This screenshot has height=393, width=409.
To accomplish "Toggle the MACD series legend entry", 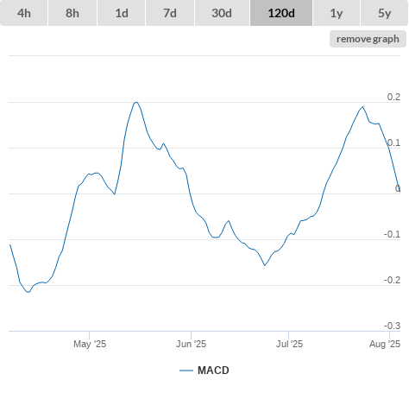I will tap(204, 371).
